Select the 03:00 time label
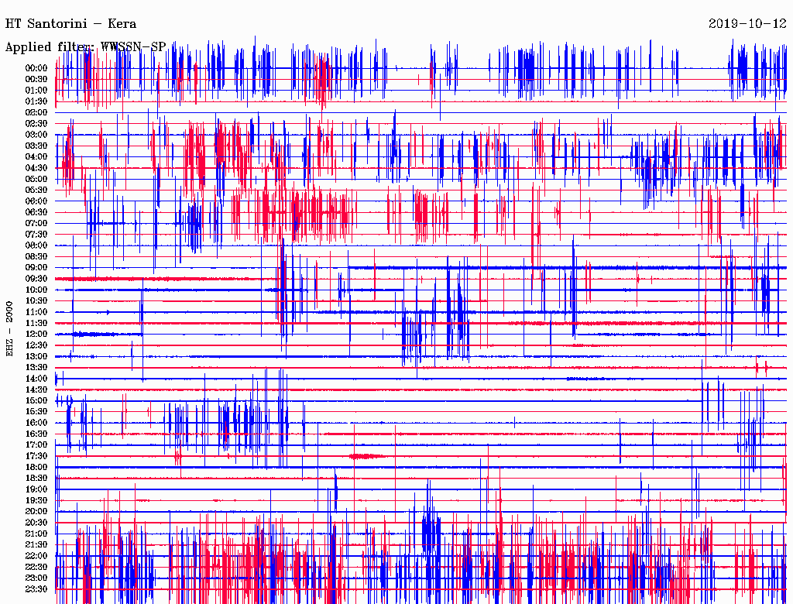793x604 pixels. [36, 135]
